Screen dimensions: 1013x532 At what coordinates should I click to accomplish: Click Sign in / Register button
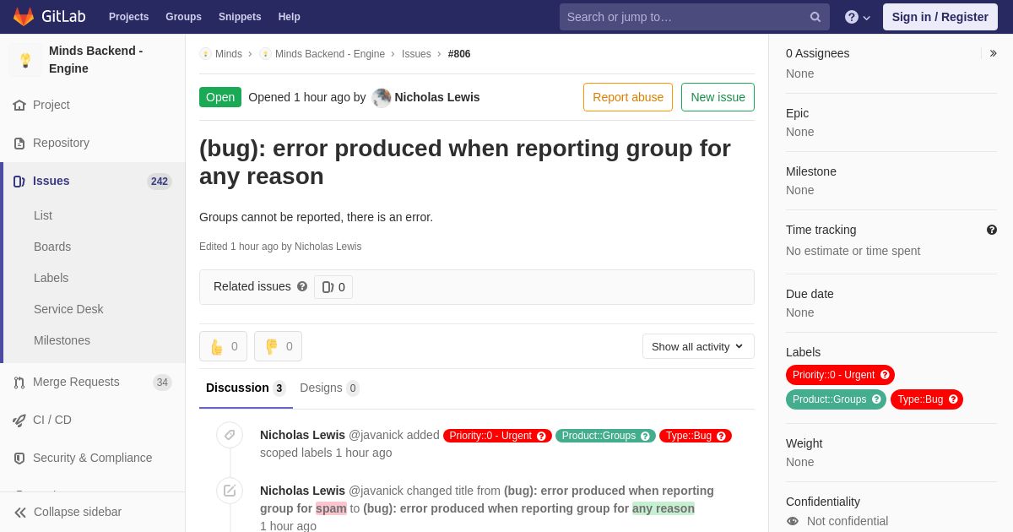[x=940, y=17]
